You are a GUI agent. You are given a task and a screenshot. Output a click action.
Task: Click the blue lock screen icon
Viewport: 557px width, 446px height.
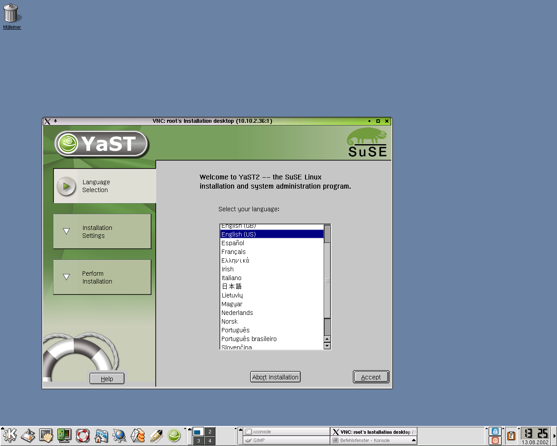point(495,431)
